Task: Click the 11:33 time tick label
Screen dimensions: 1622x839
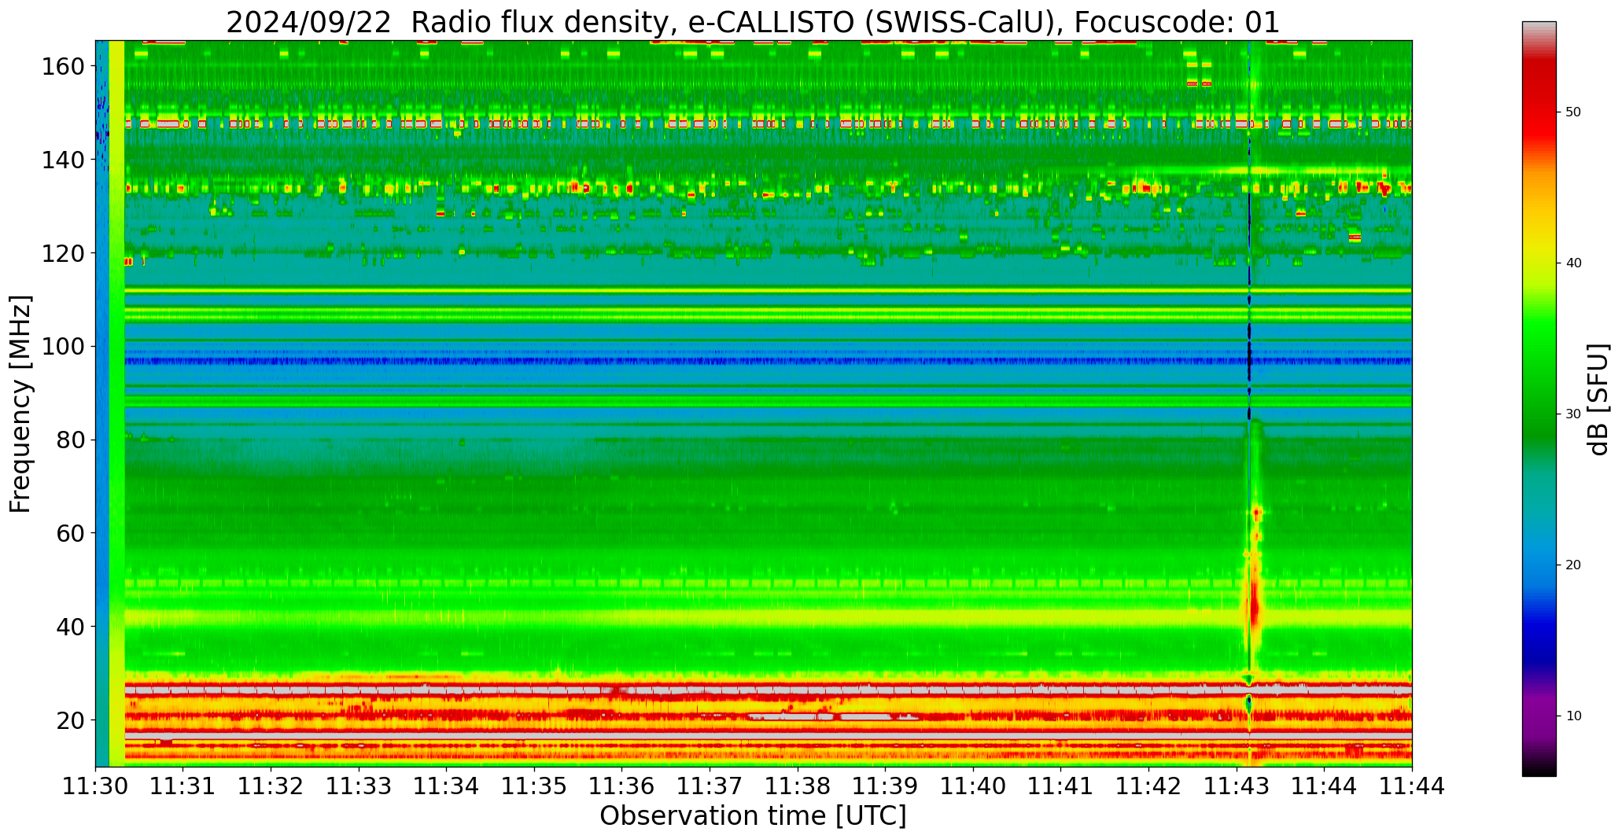Action: point(359,786)
